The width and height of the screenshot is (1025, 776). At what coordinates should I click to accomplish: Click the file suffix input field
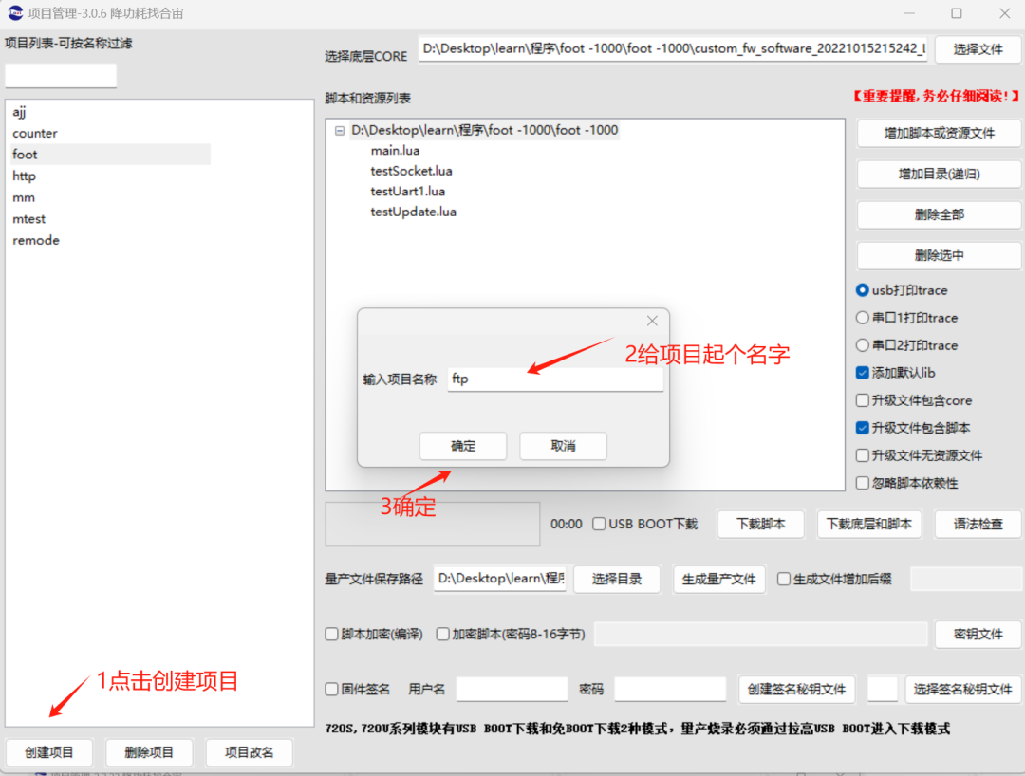click(x=966, y=579)
